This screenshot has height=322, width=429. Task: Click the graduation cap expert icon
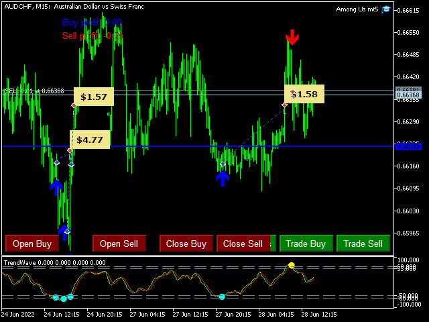[x=386, y=9]
